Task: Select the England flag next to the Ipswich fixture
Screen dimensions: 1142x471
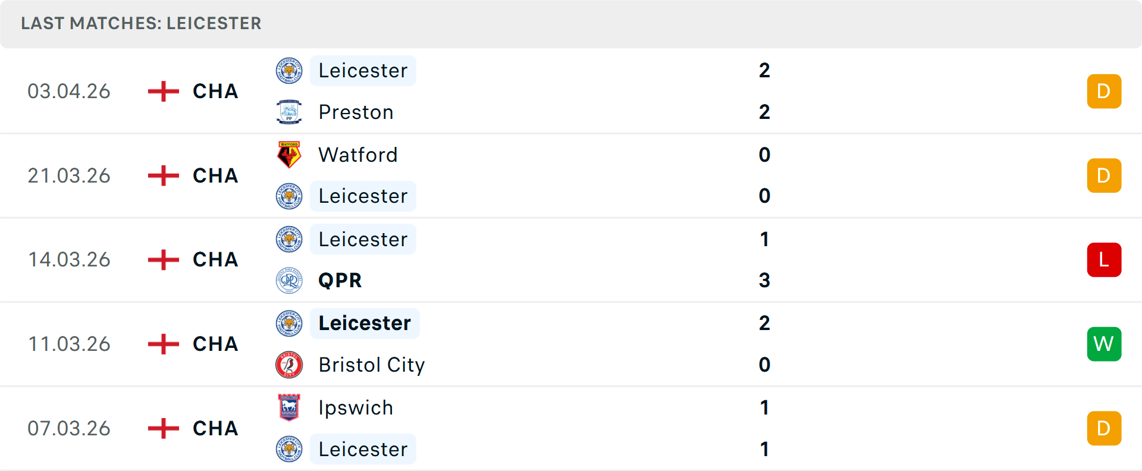Action: [x=162, y=428]
